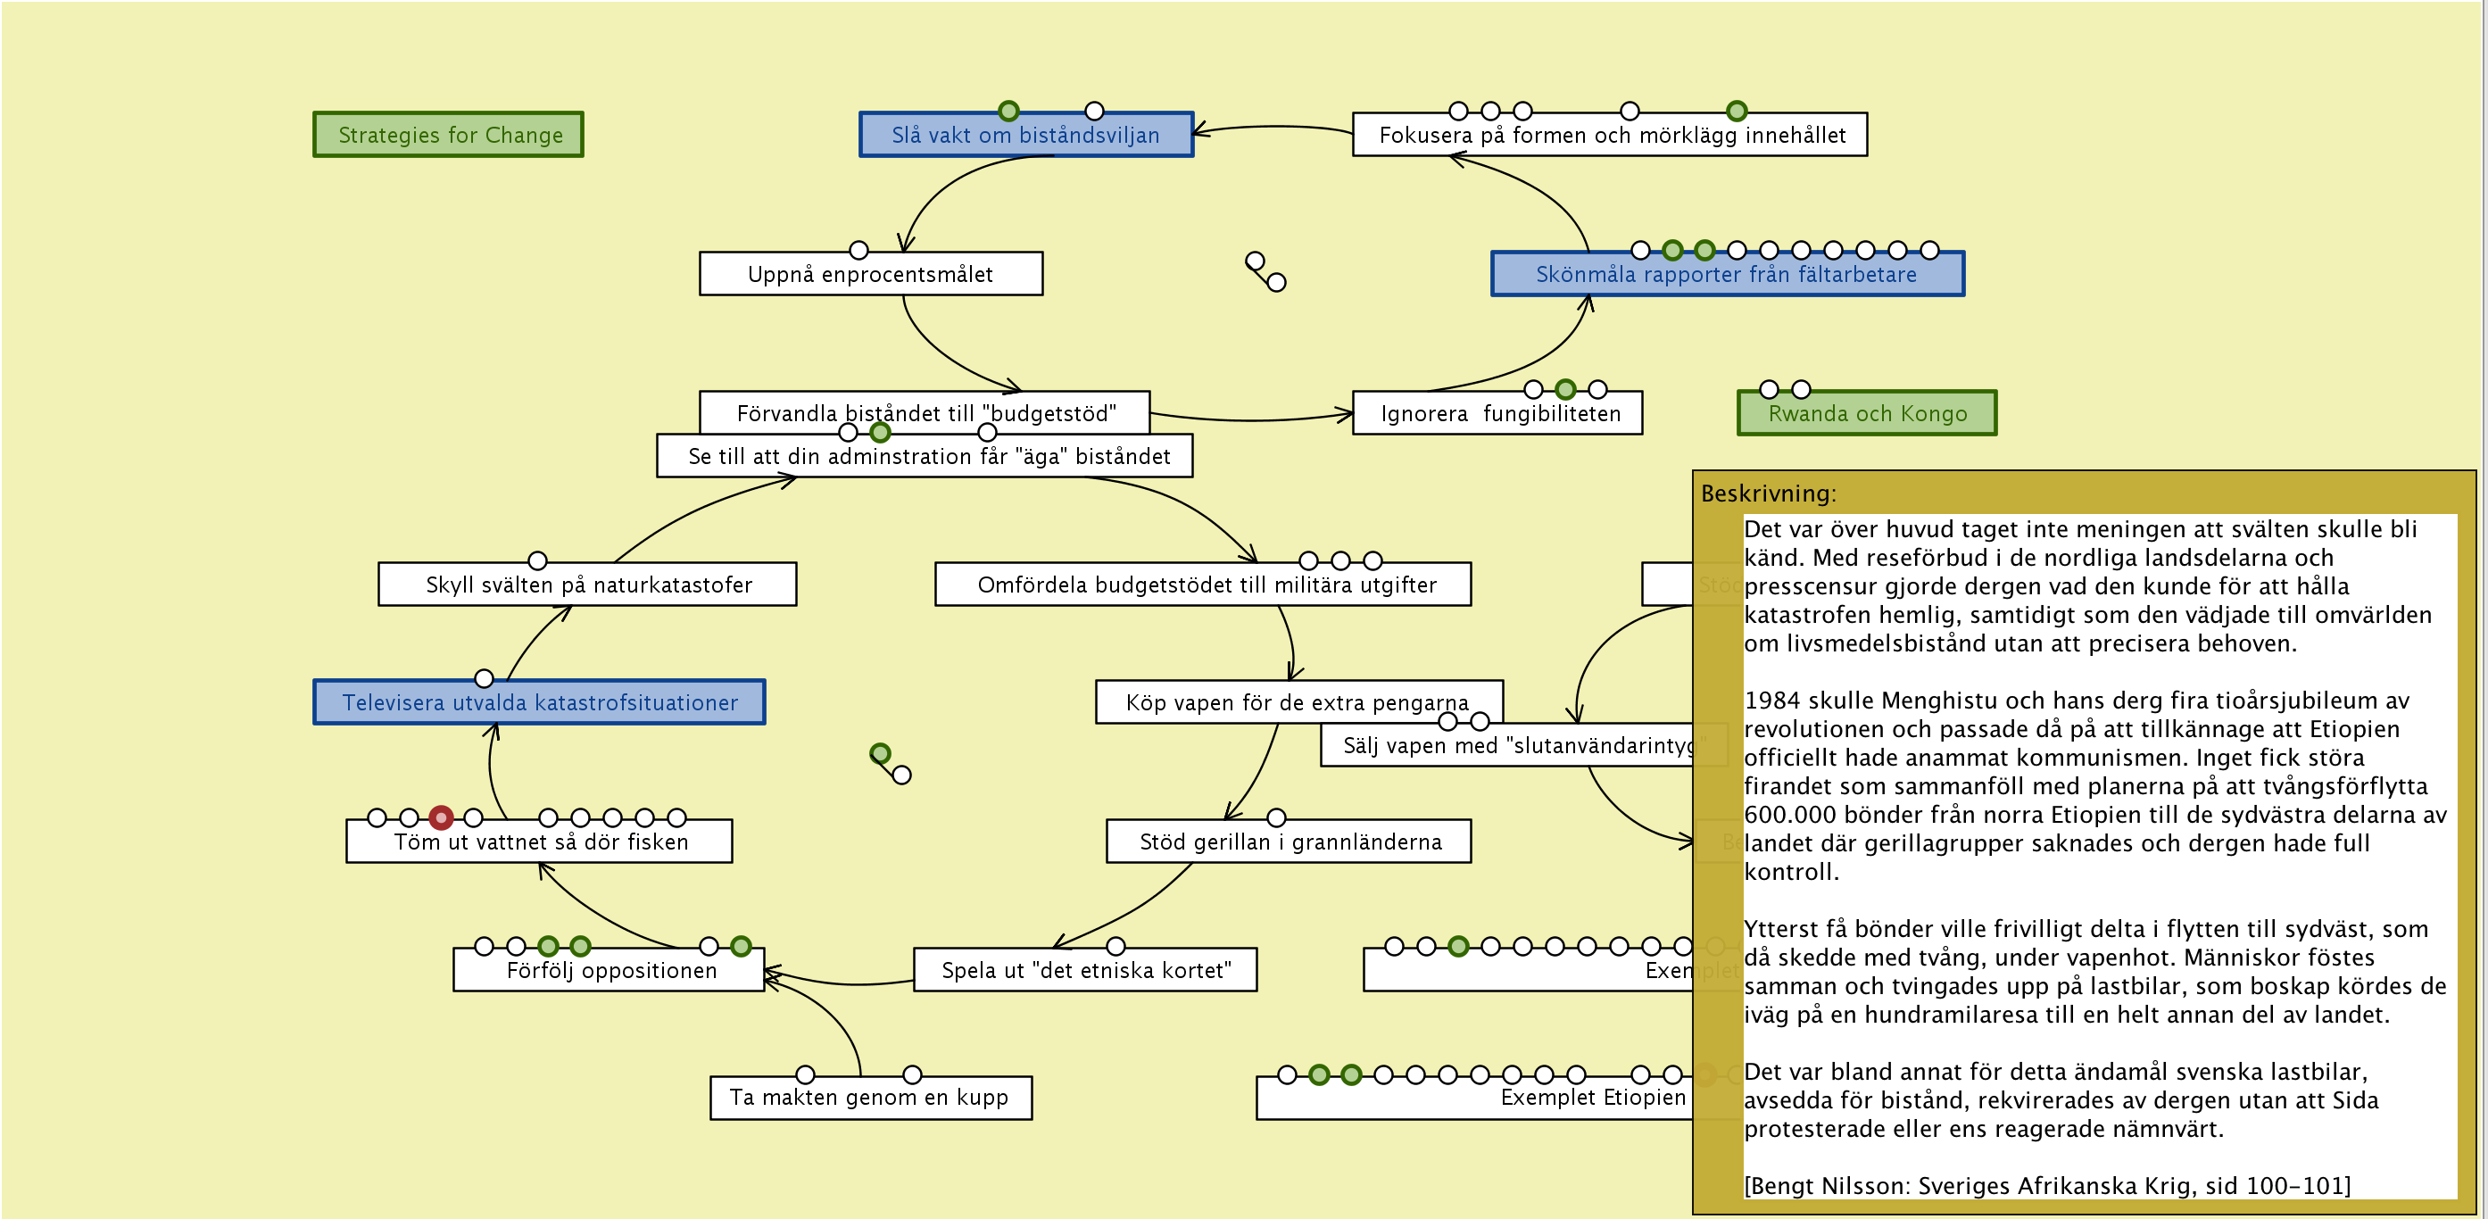Viewport: 2488px width, 1219px height.
Task: Click red circle above "Töm ut vattnet" node
Action: point(441,817)
